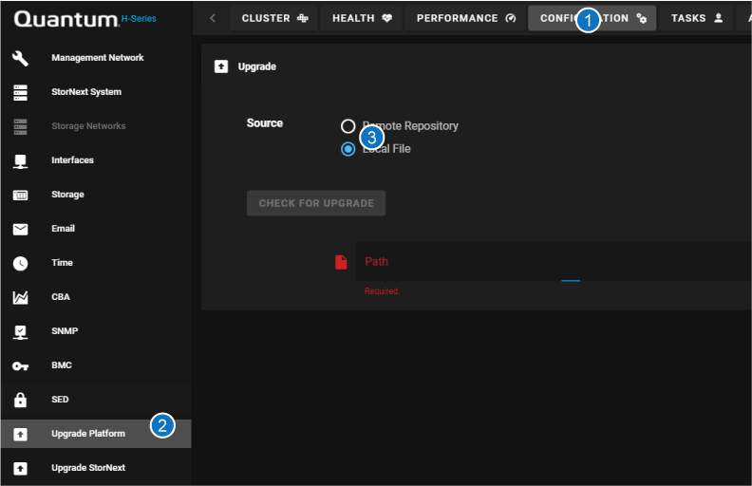752x486 pixels.
Task: Click the SED padlock icon
Action: [20, 400]
